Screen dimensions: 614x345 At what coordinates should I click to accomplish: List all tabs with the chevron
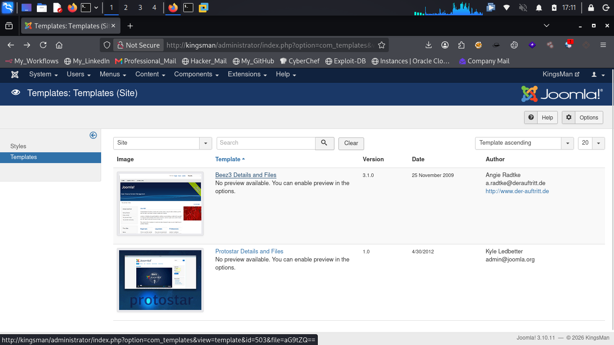point(547,26)
